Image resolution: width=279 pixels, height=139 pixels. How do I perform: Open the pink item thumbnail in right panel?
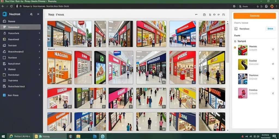tap(243, 93)
